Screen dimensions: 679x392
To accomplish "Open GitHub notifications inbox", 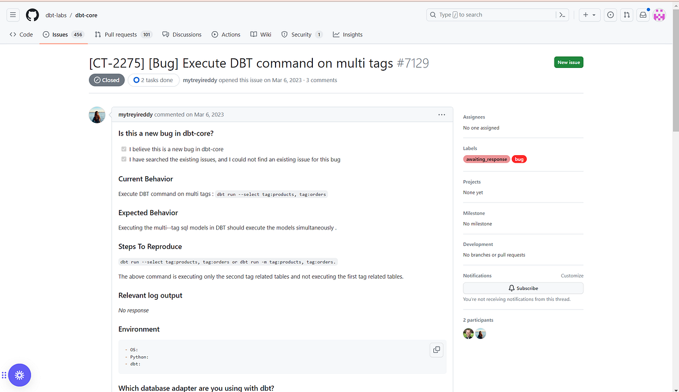I will pyautogui.click(x=642, y=14).
